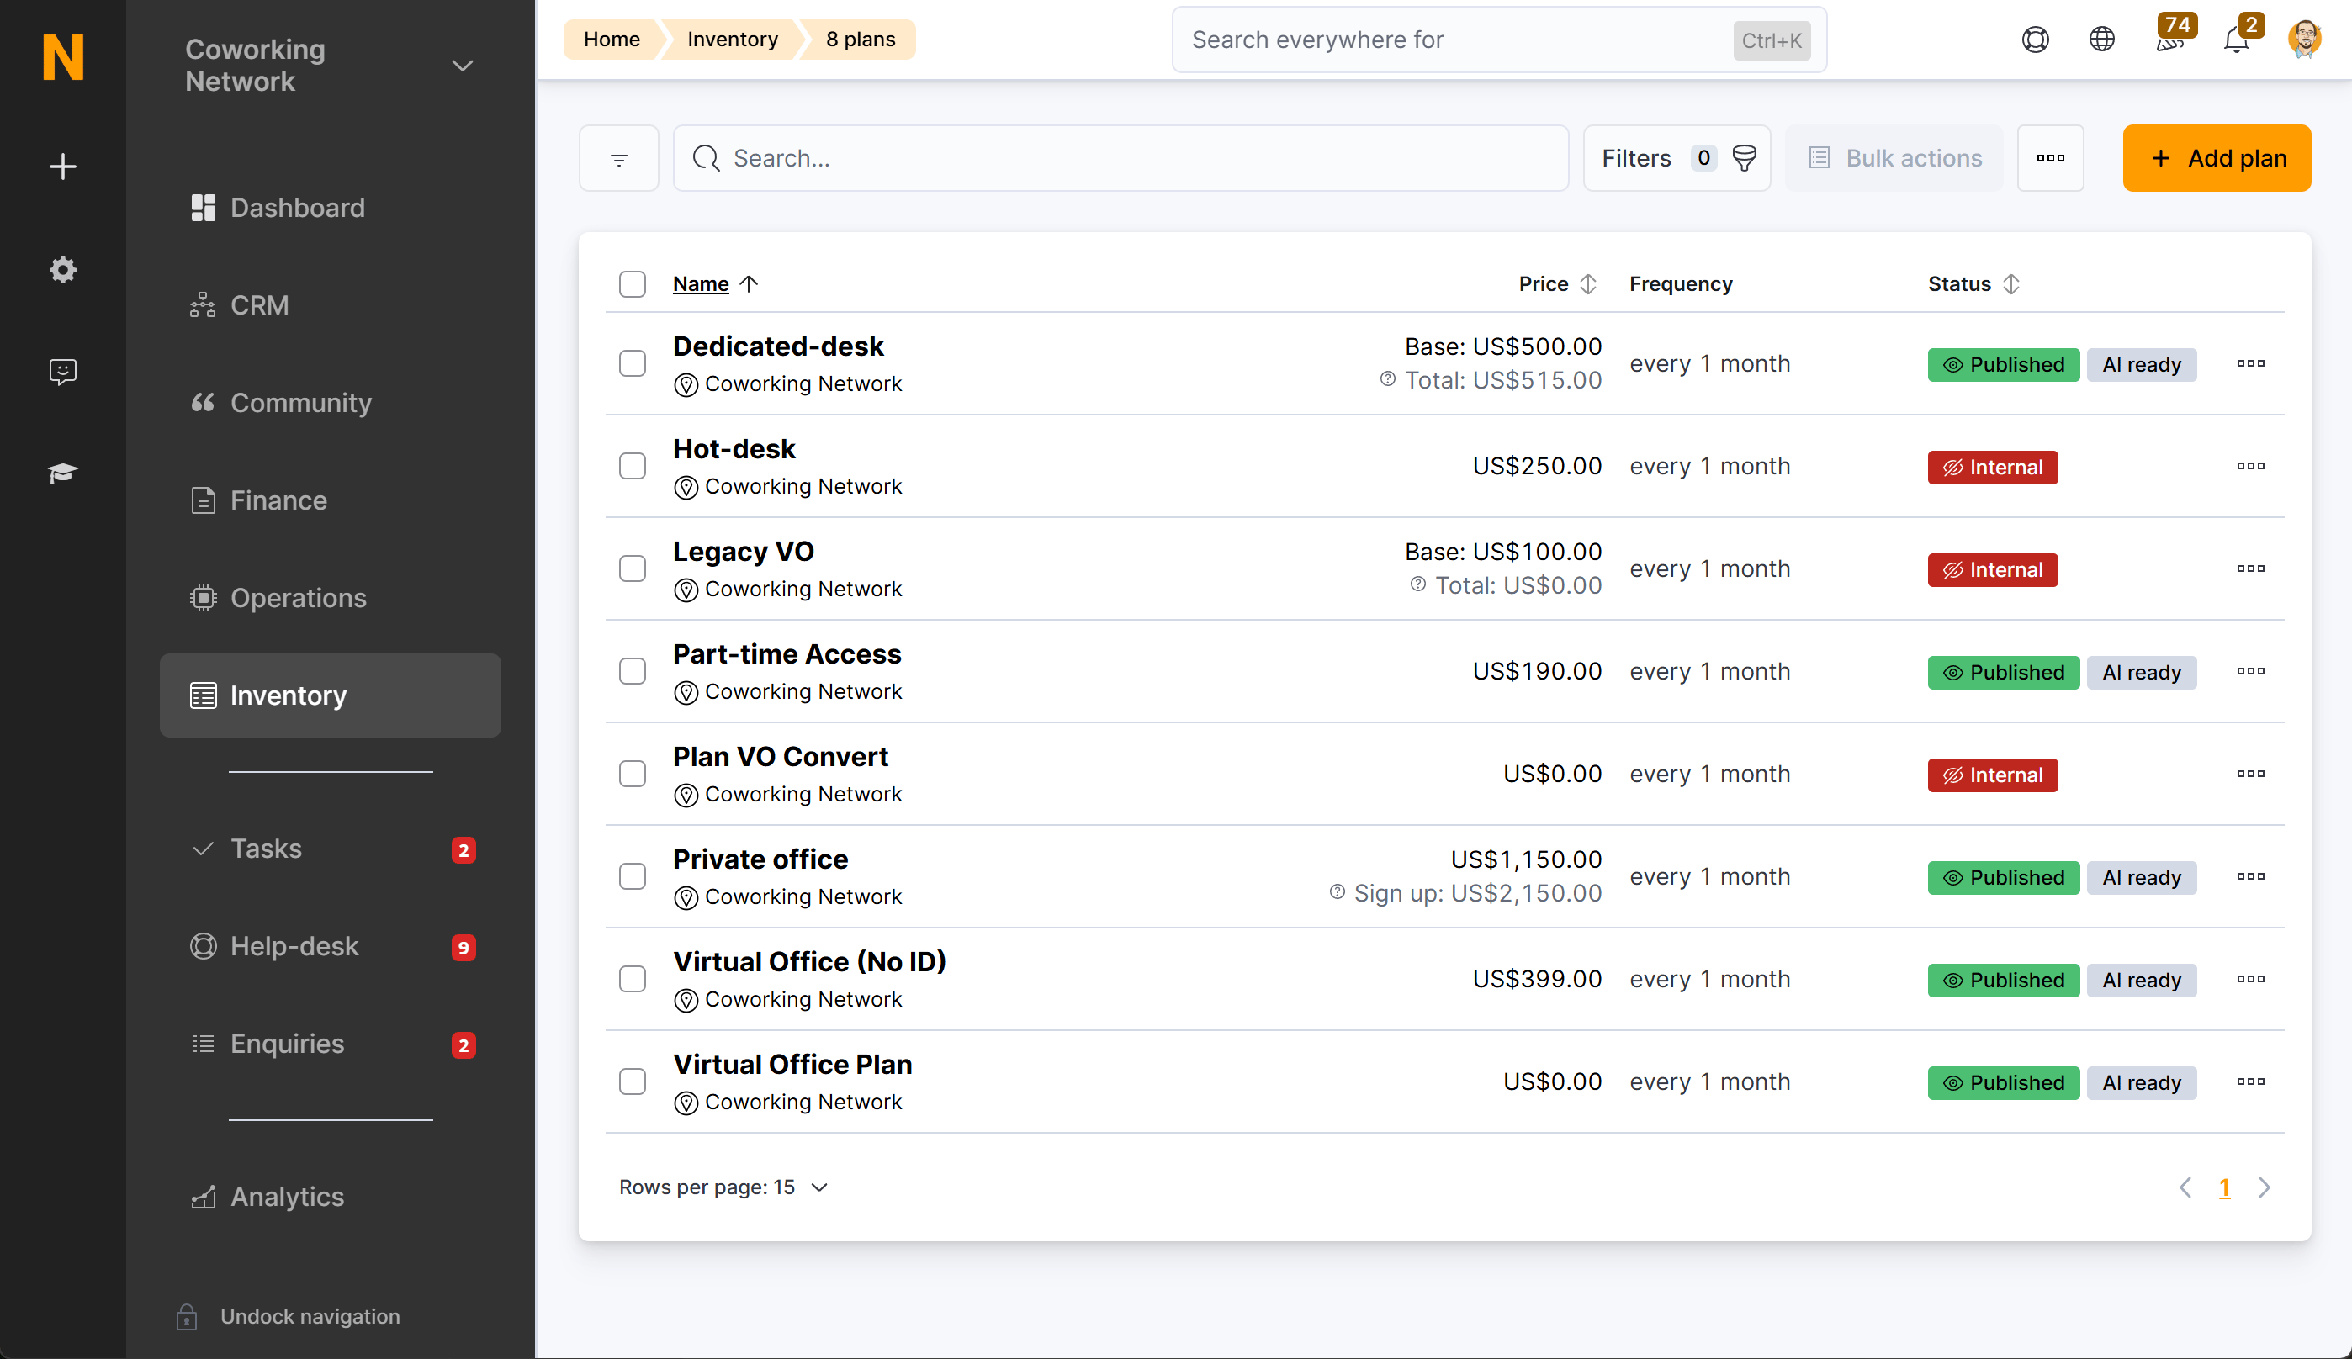
Task: Click the plus icon in left rail
Action: 62,167
